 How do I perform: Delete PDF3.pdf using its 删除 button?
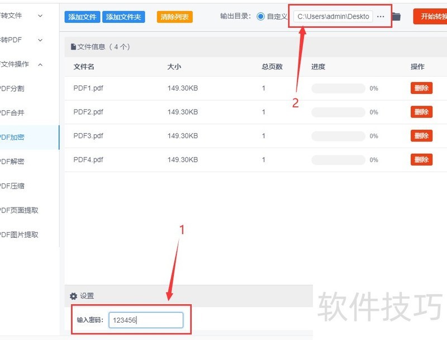421,135
